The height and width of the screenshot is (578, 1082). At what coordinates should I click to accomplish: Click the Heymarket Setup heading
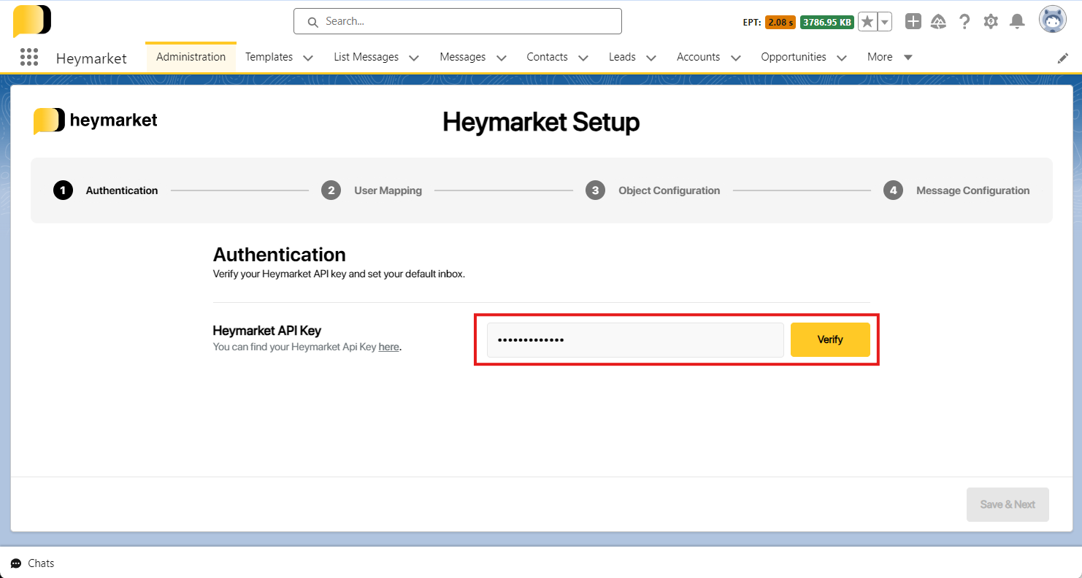point(541,122)
